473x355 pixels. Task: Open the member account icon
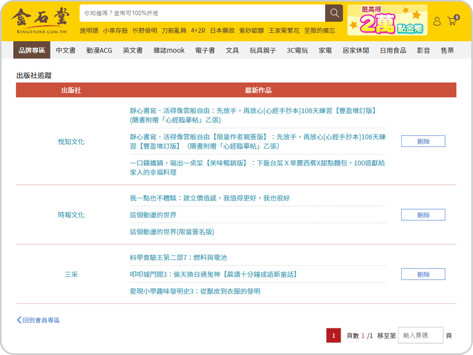pos(437,22)
